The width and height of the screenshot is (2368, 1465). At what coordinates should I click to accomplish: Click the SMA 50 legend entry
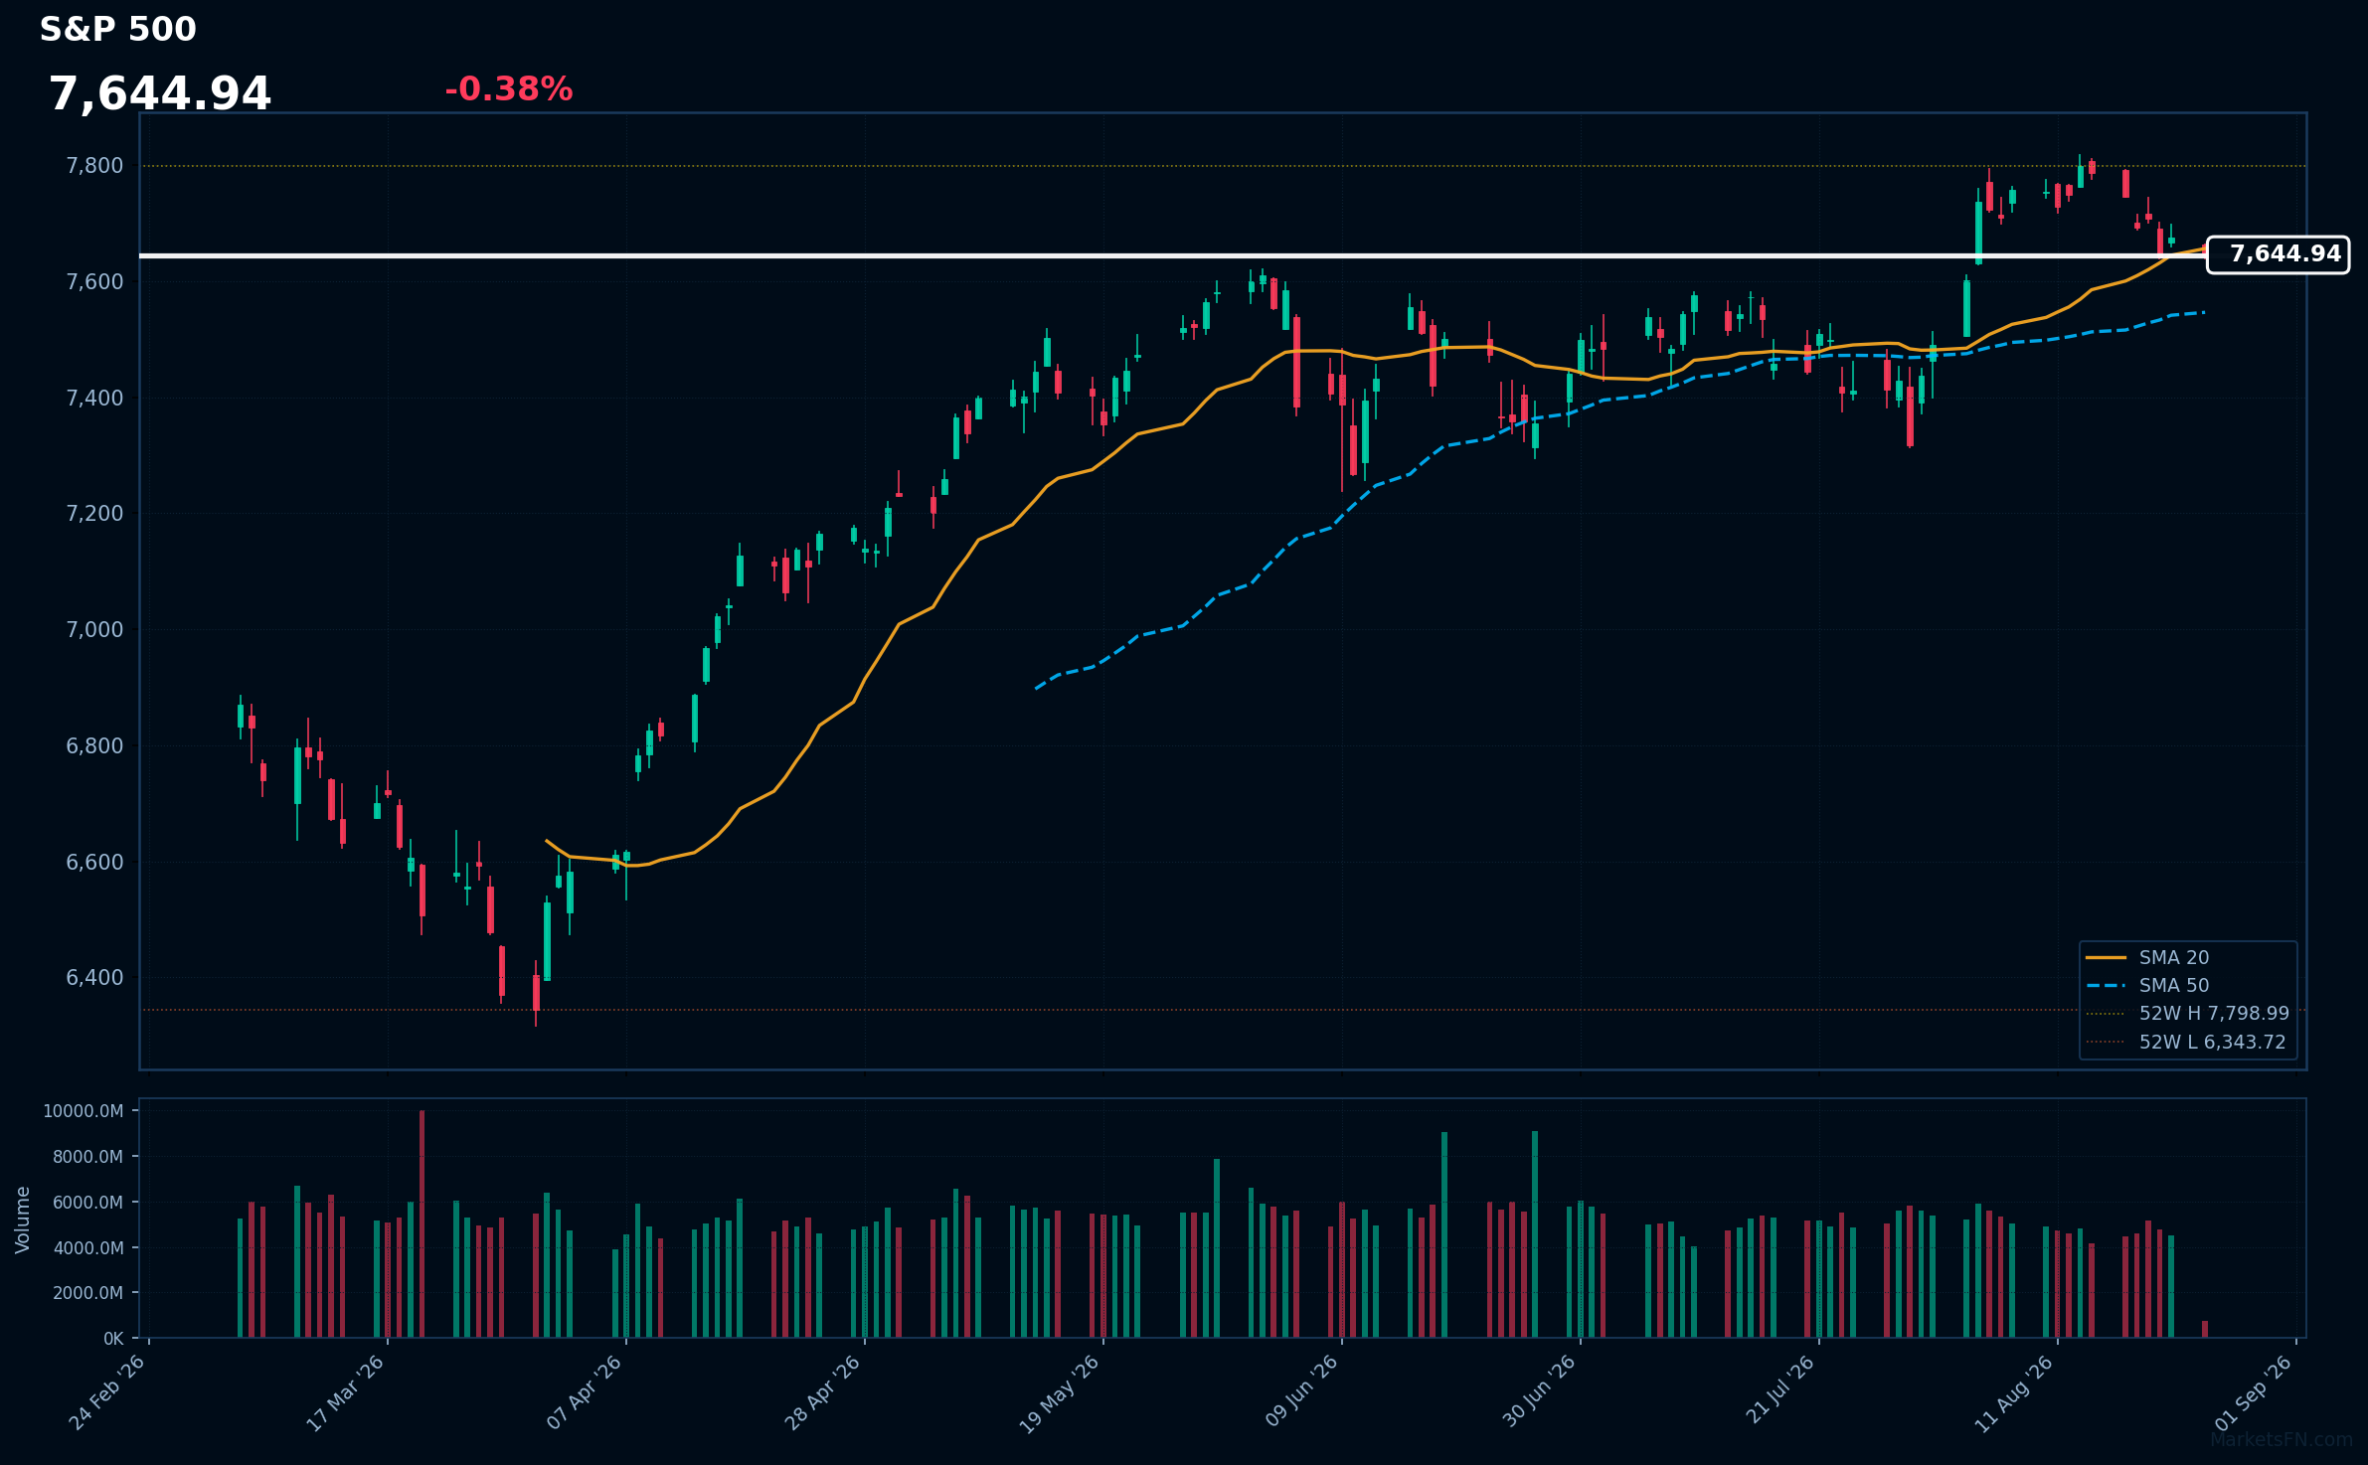tap(2147, 985)
